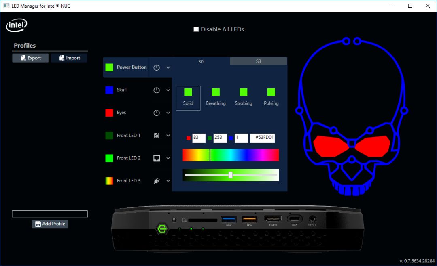Click the hex color code field
Screen dimensions: 437x266
pos(263,138)
